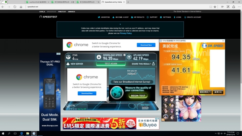Viewport: 242px width, 136px height.
Task: Click the share upload icon beside Share This Result
Action: (153, 64)
